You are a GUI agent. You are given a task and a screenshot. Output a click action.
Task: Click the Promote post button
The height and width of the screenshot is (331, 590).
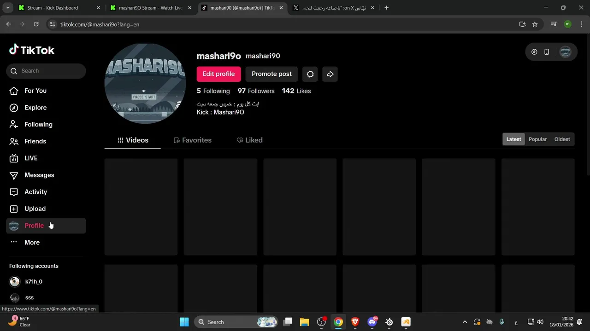pos(271,74)
